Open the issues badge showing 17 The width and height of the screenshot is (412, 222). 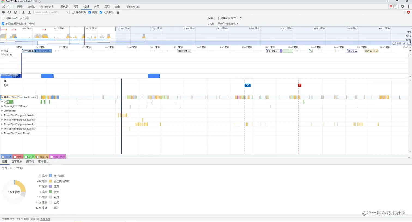coord(393,7)
